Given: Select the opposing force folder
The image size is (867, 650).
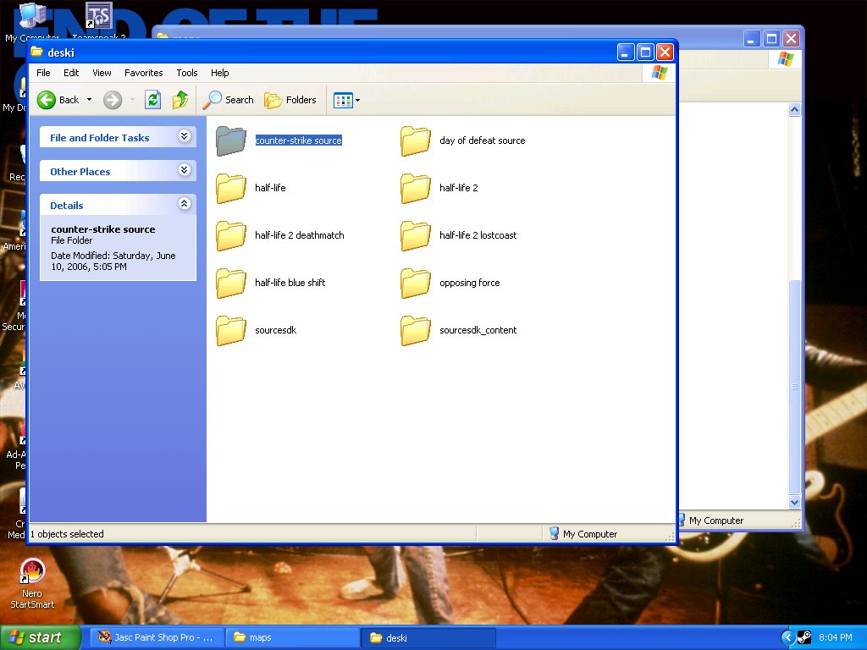Looking at the screenshot, I should [x=469, y=283].
